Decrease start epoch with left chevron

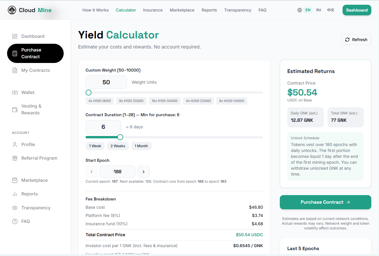point(91,172)
